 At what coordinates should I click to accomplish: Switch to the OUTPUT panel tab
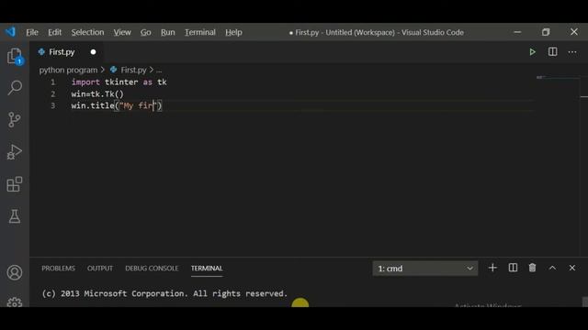100,269
